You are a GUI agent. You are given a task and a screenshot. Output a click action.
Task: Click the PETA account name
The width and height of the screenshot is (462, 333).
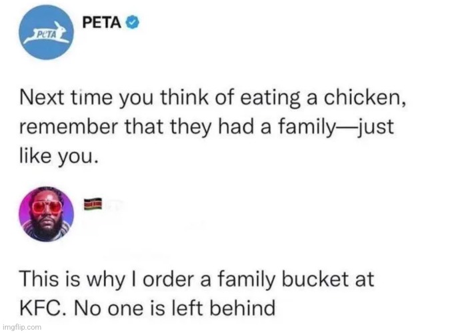coord(102,23)
